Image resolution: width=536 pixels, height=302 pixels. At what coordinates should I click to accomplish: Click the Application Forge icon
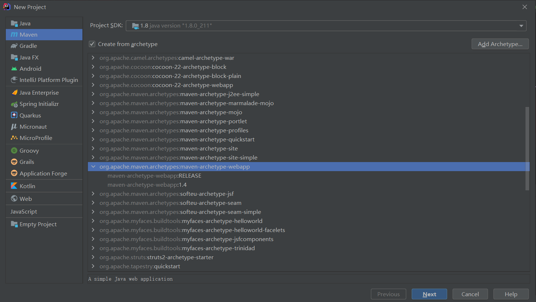coord(14,173)
